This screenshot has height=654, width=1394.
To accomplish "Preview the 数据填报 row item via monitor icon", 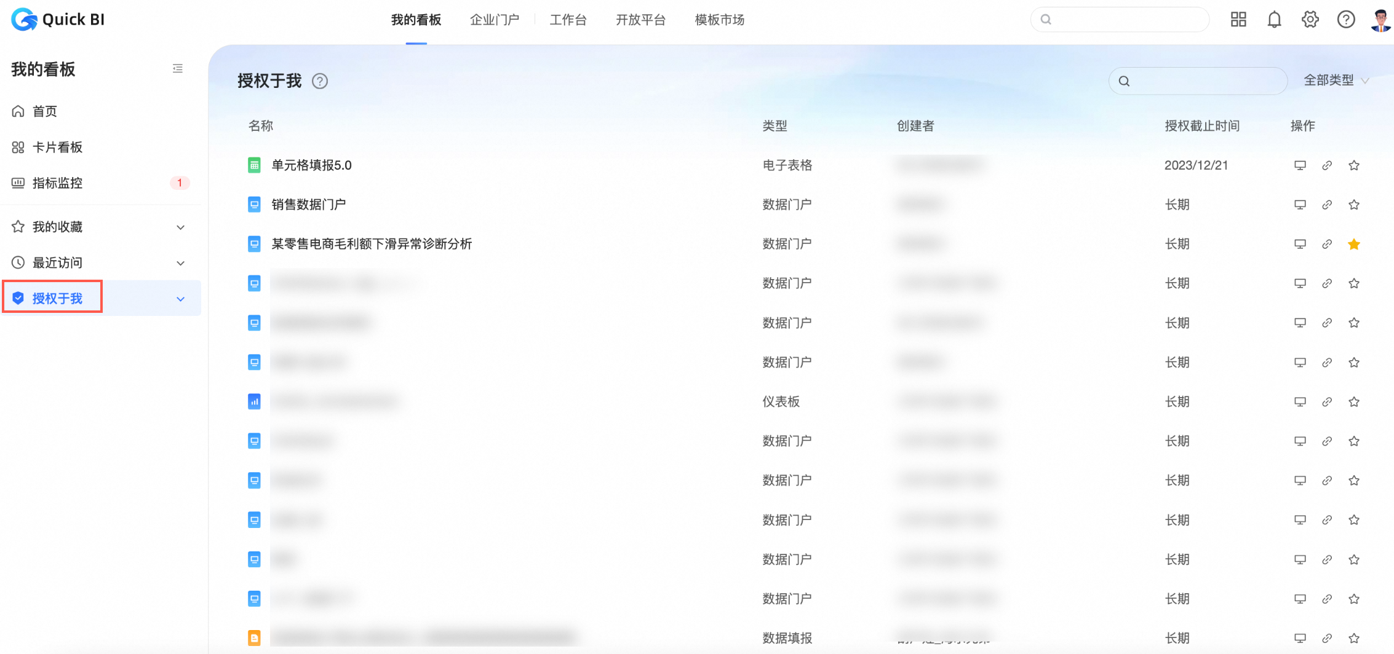I will 1300,638.
